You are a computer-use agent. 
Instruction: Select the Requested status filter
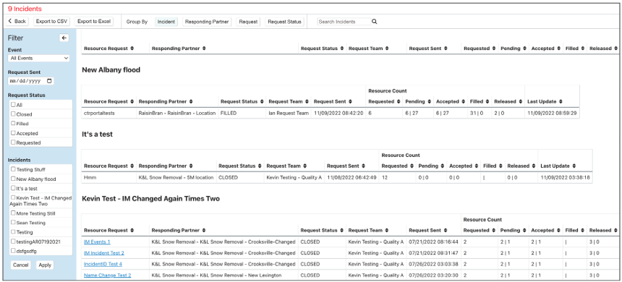(13, 142)
